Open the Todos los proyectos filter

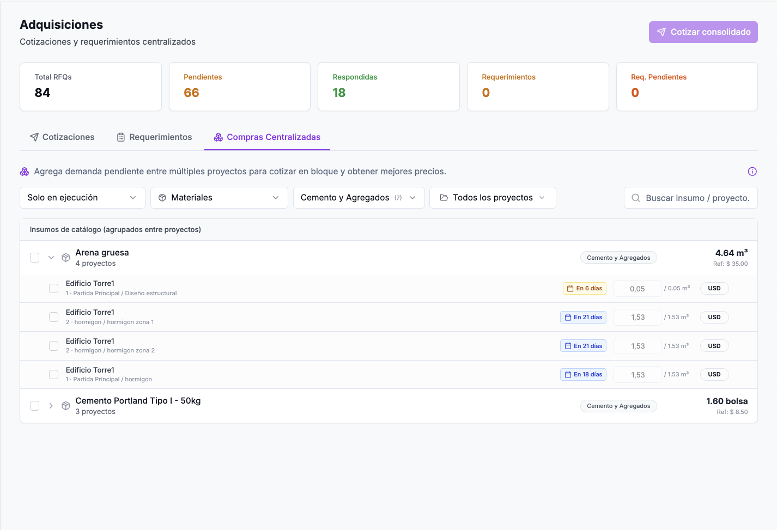tap(493, 198)
